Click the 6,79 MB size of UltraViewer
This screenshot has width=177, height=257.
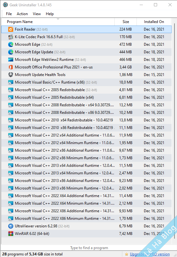(x=126, y=226)
